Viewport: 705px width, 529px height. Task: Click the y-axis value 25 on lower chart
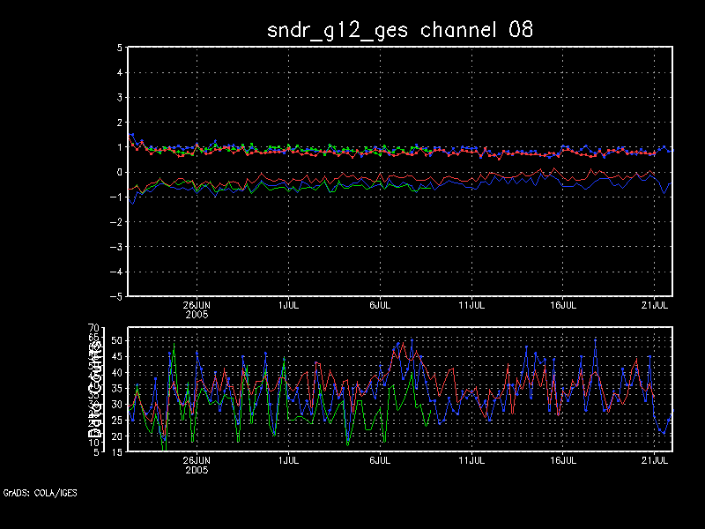(x=116, y=420)
